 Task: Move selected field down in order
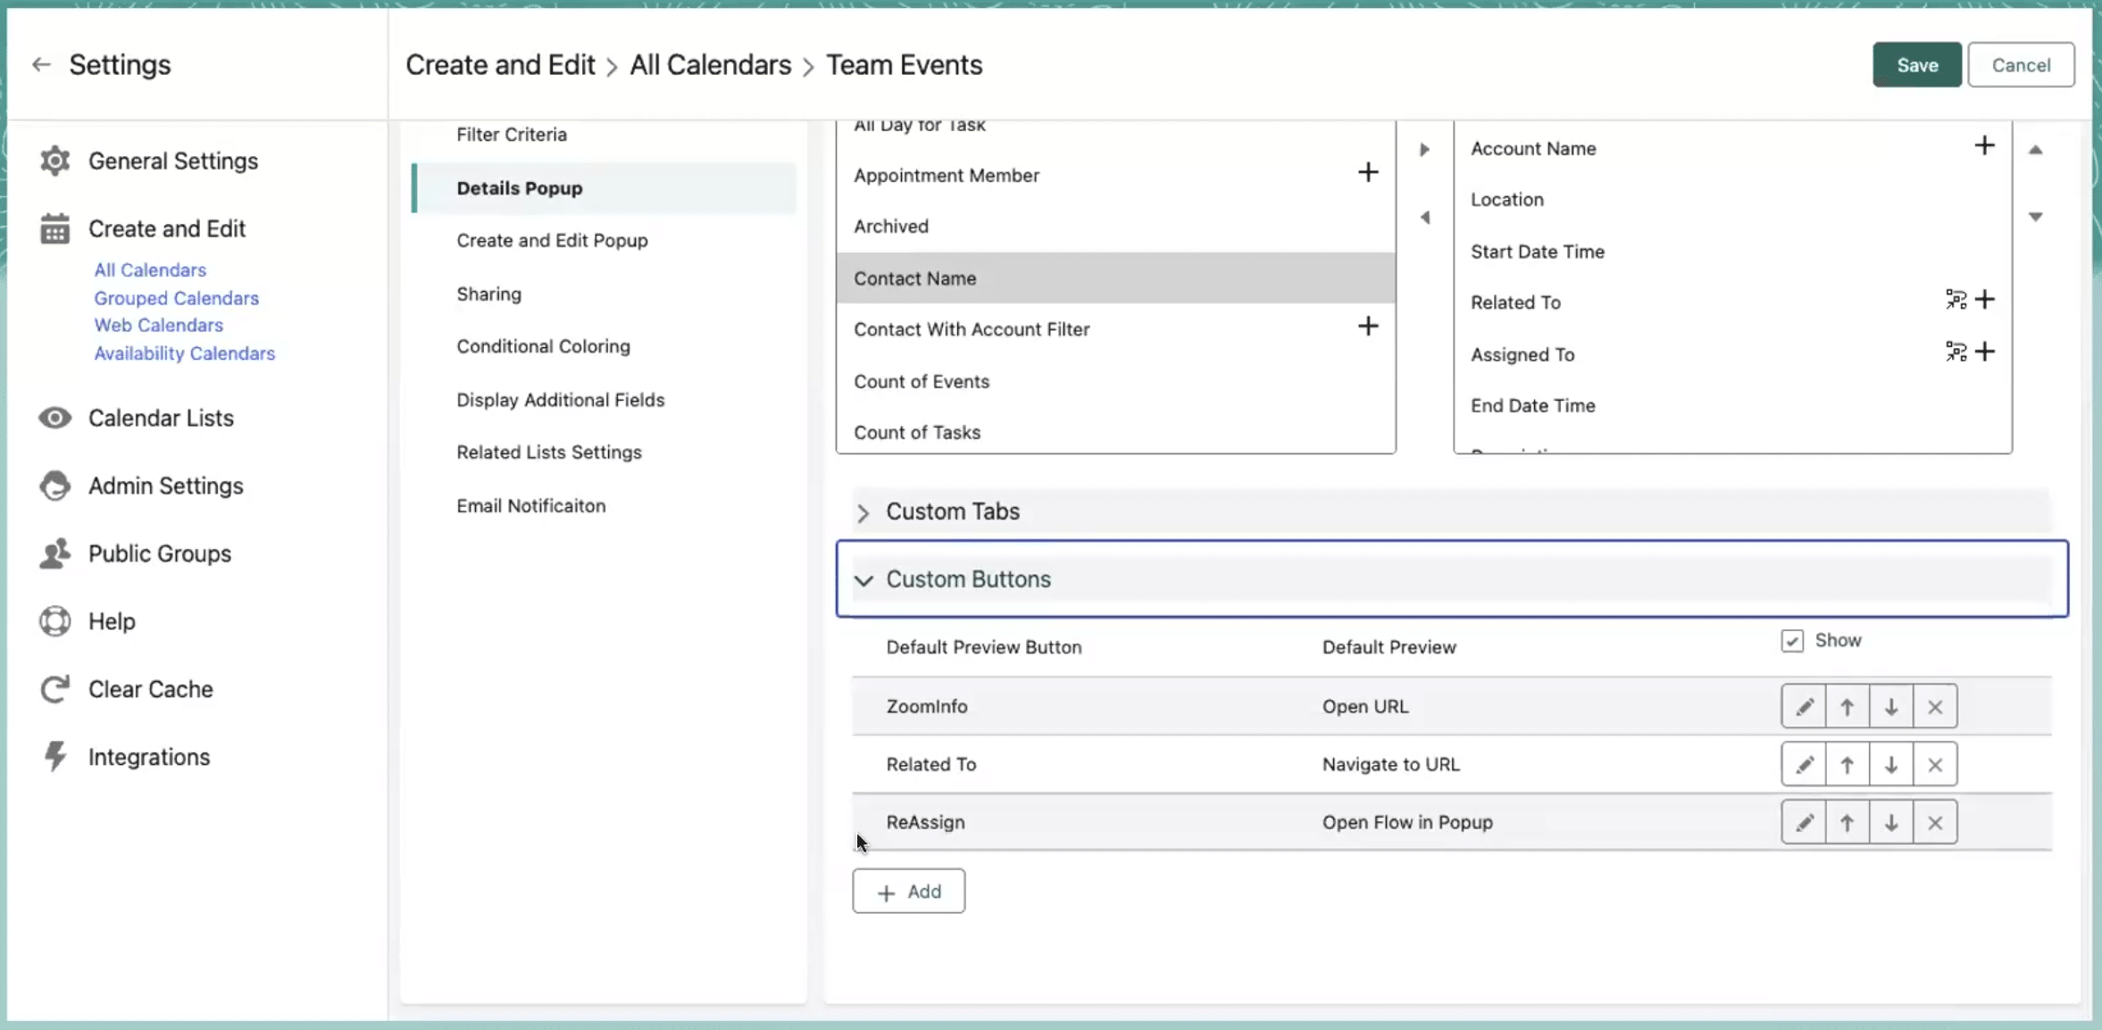pos(2035,217)
